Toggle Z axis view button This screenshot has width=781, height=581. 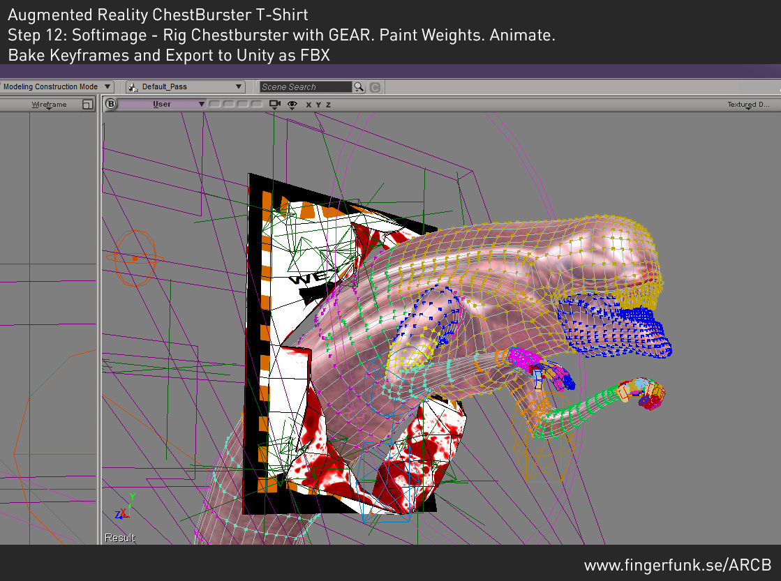point(328,105)
